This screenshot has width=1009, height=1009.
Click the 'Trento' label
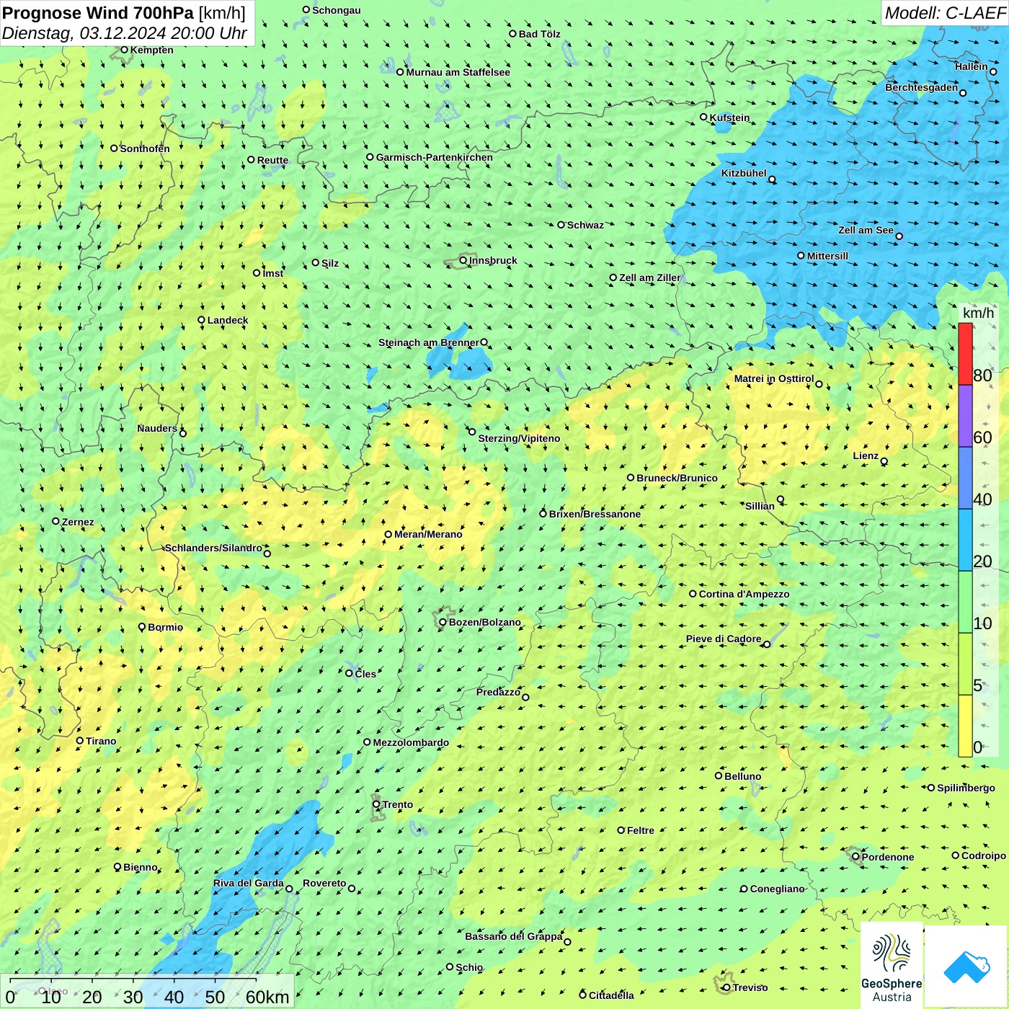tap(398, 804)
